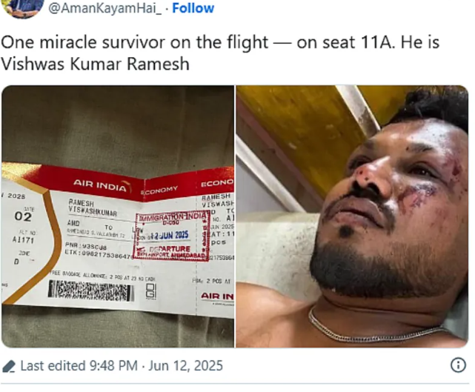This screenshot has height=392, width=475.
Task: Click the pencil edit-history icon
Action: click(9, 366)
